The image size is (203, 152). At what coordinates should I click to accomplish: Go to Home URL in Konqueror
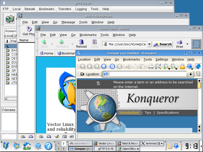coord(104,67)
